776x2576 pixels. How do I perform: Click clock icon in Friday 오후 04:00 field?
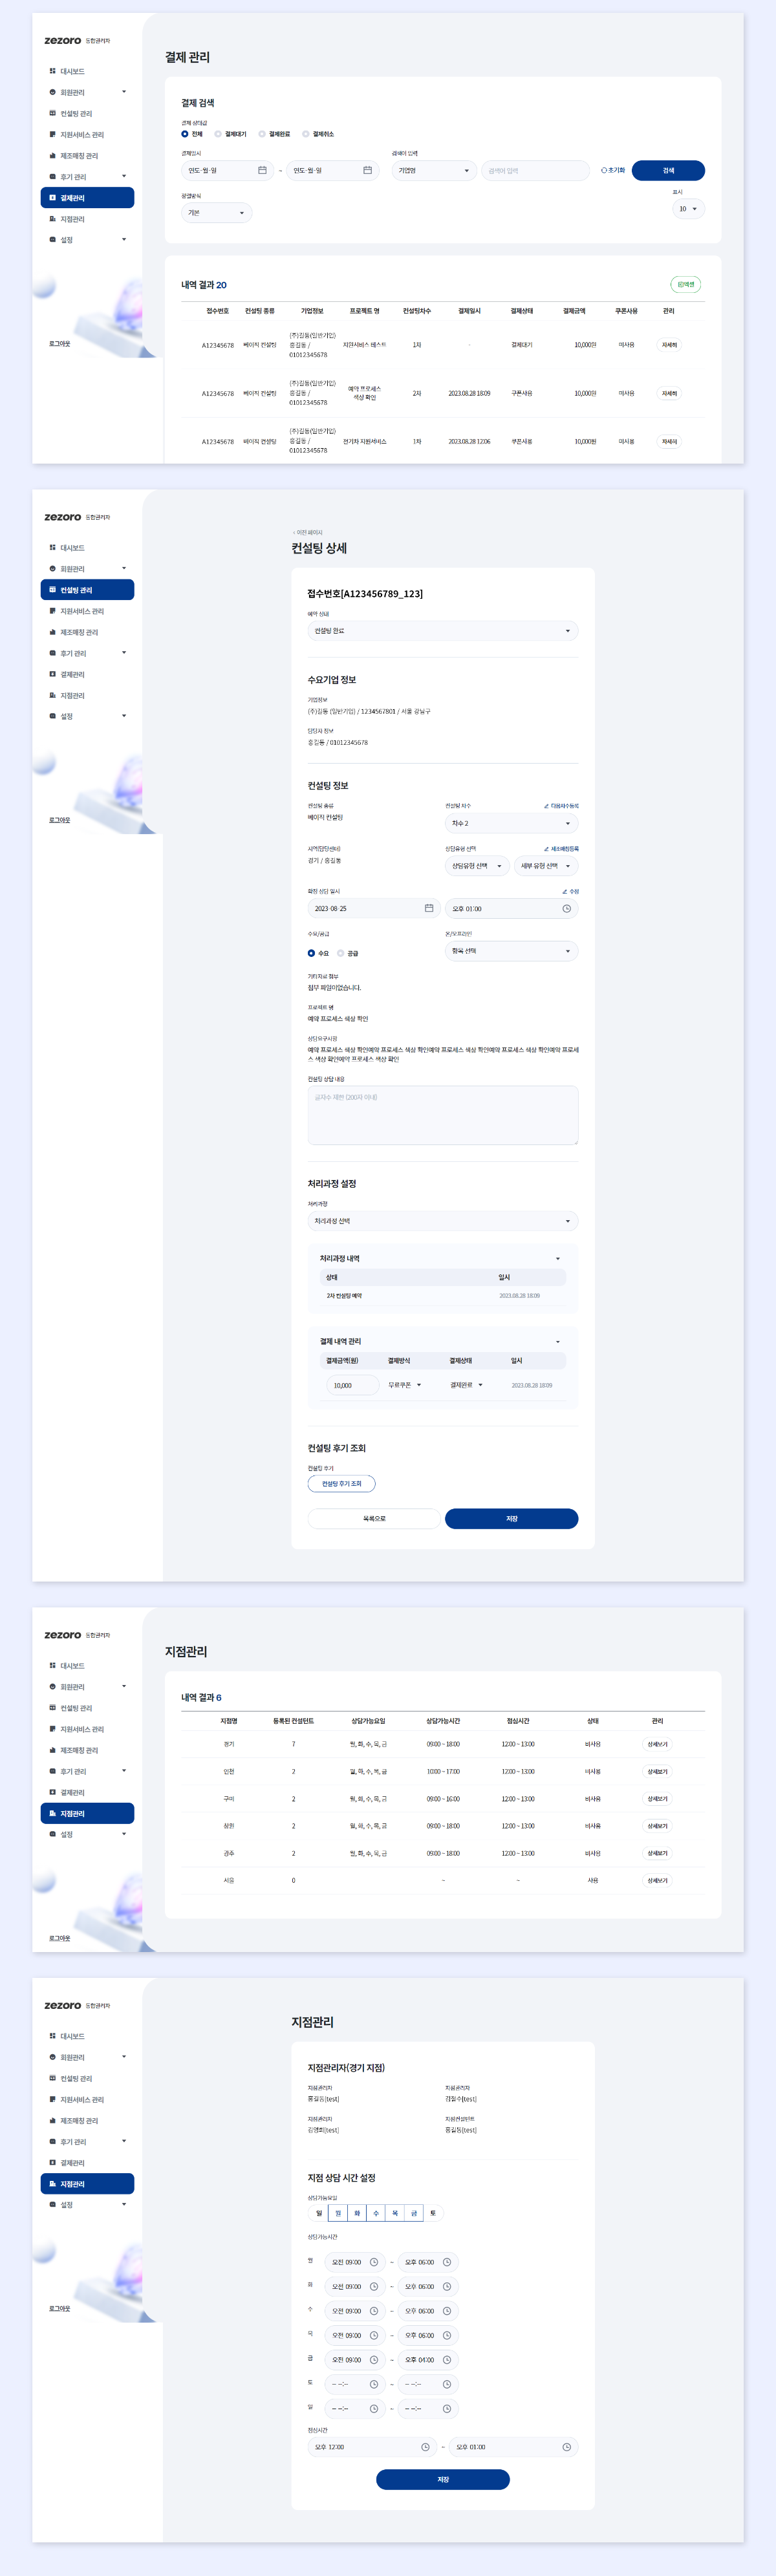[x=447, y=2360]
